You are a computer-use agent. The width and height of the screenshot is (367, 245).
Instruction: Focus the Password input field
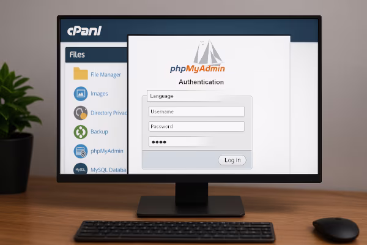click(x=196, y=126)
